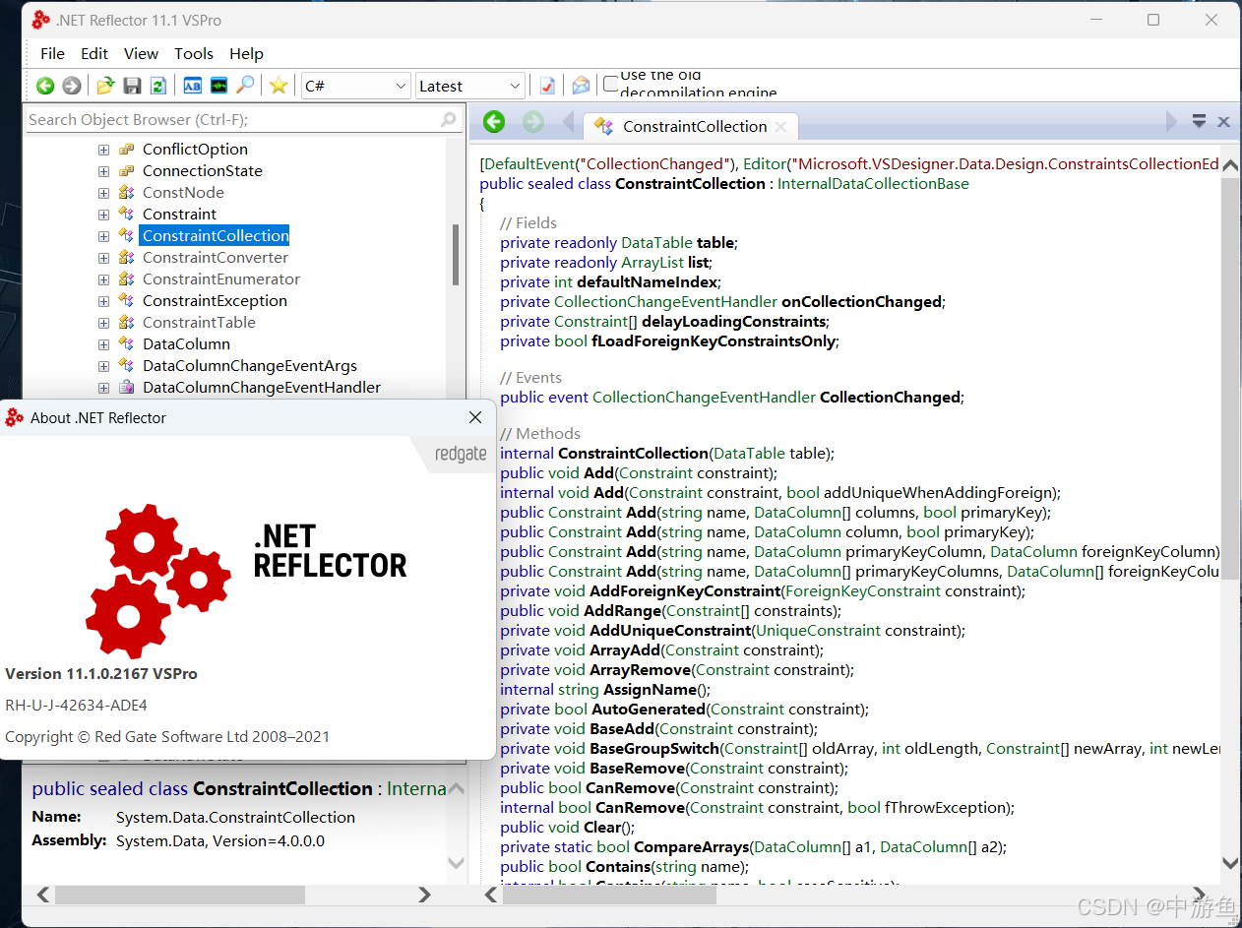
Task: Click the Refresh icon in the toolbar
Action: (x=157, y=86)
